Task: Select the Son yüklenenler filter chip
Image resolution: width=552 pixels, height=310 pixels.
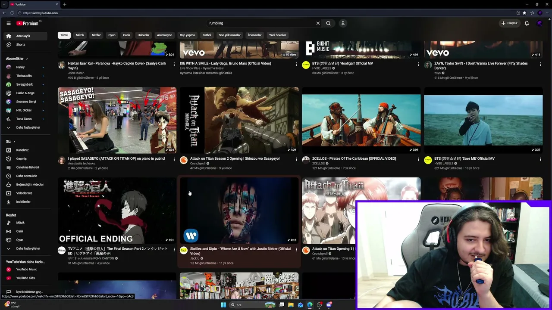Action: (229, 35)
